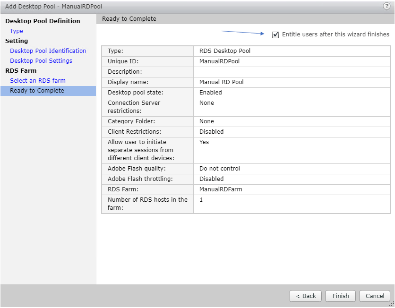Image resolution: width=395 pixels, height=308 pixels.
Task: Click the Back button
Action: (306, 296)
